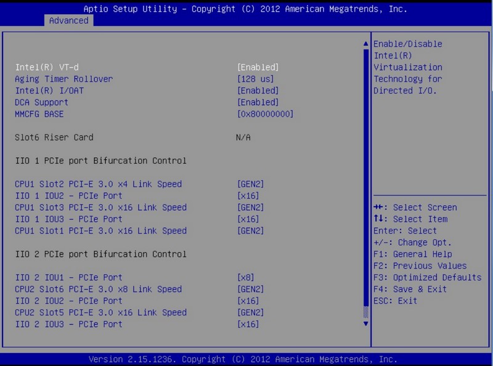
Task: Open the Advanced tab
Action: point(68,20)
